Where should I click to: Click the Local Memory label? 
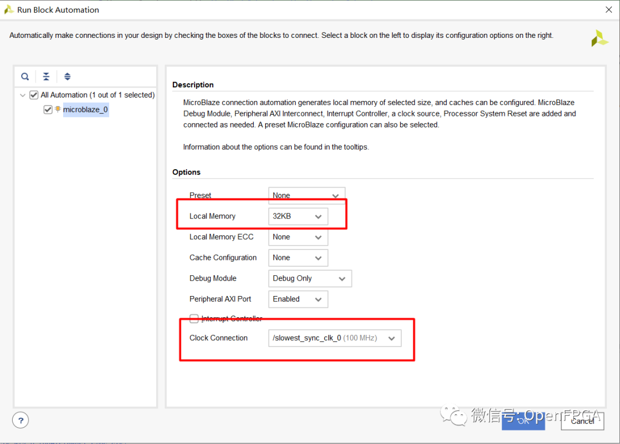click(x=212, y=216)
